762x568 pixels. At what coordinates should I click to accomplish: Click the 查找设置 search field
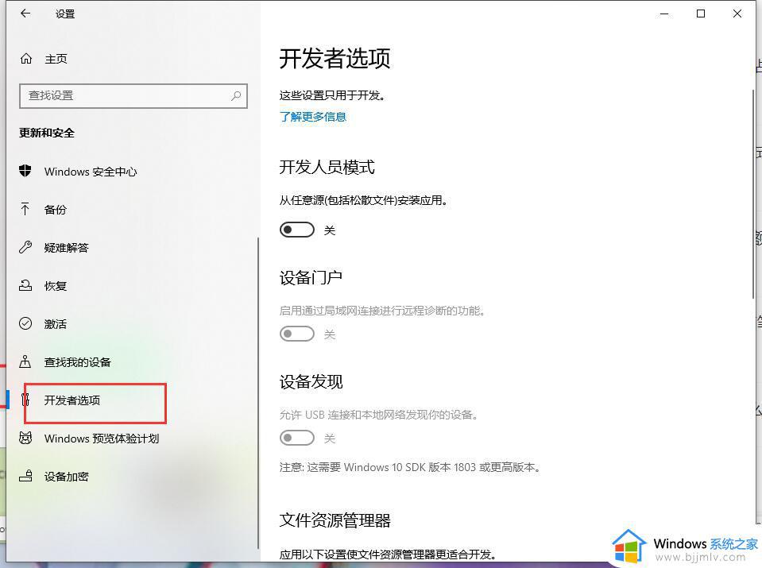point(133,95)
